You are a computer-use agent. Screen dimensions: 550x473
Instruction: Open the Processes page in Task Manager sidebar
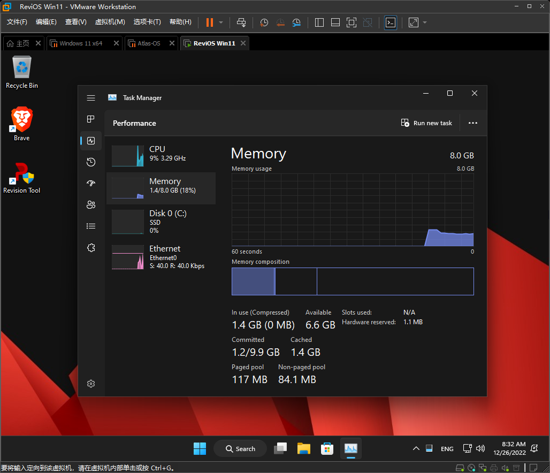(x=91, y=119)
